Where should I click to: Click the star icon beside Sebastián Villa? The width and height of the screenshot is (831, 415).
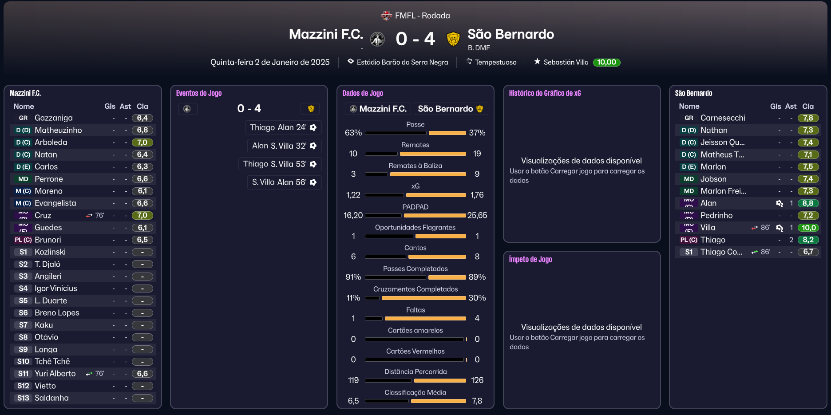[537, 62]
